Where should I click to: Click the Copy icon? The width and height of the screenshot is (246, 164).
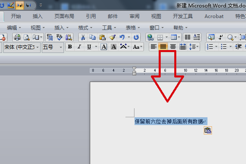click(92, 37)
